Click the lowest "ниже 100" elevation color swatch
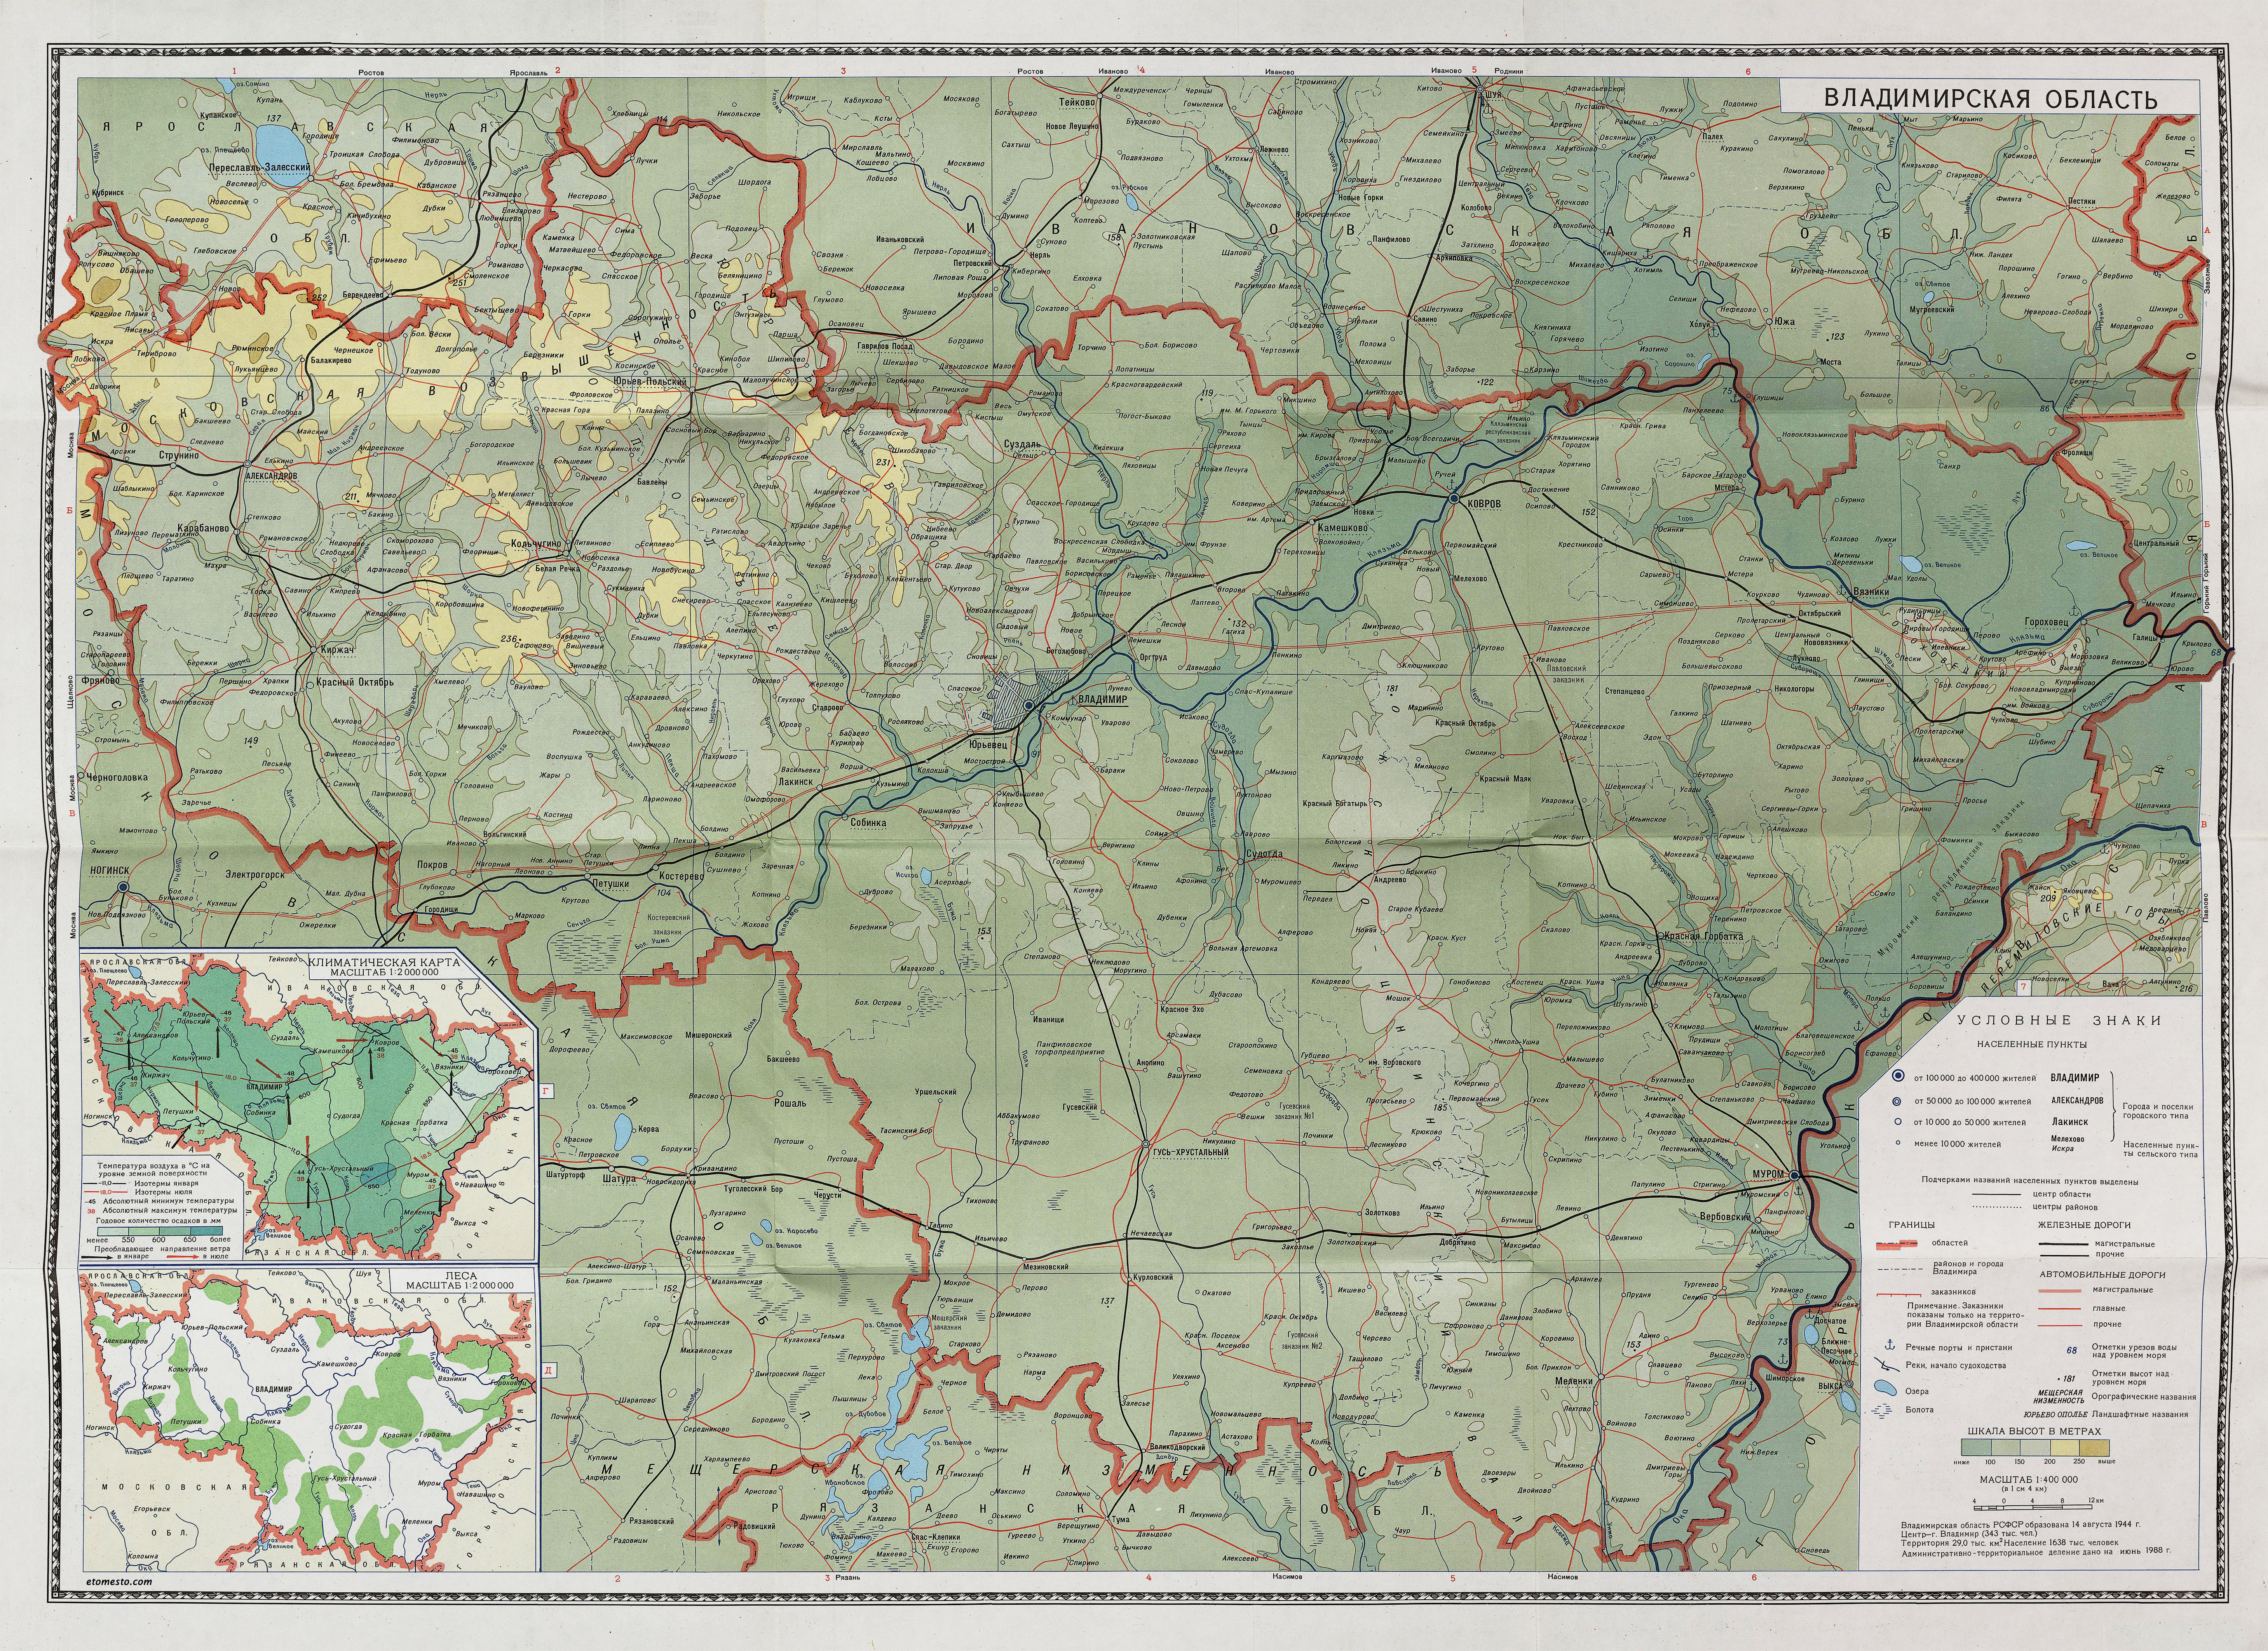 click(x=1977, y=1448)
